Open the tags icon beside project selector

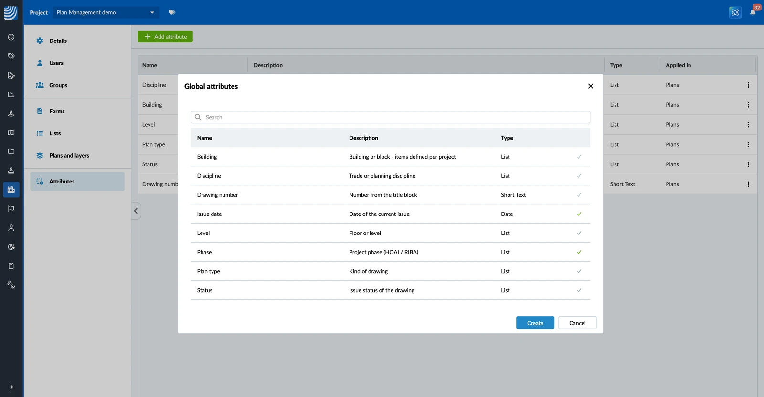coord(172,12)
